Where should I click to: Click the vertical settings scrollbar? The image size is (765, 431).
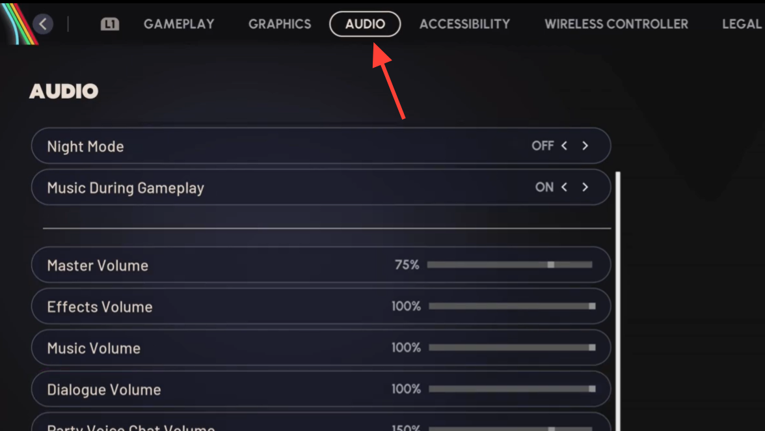618,299
